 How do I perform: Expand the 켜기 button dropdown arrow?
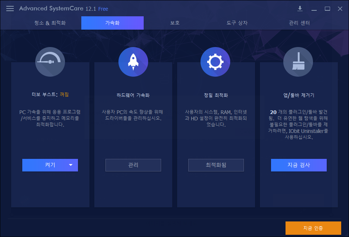coord(71,165)
